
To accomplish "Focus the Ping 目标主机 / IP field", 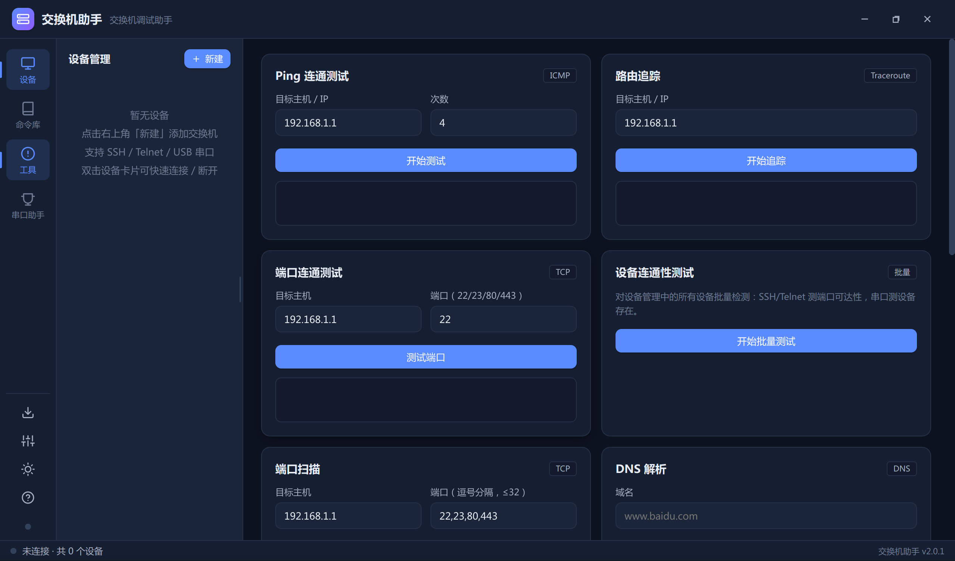I will click(348, 123).
